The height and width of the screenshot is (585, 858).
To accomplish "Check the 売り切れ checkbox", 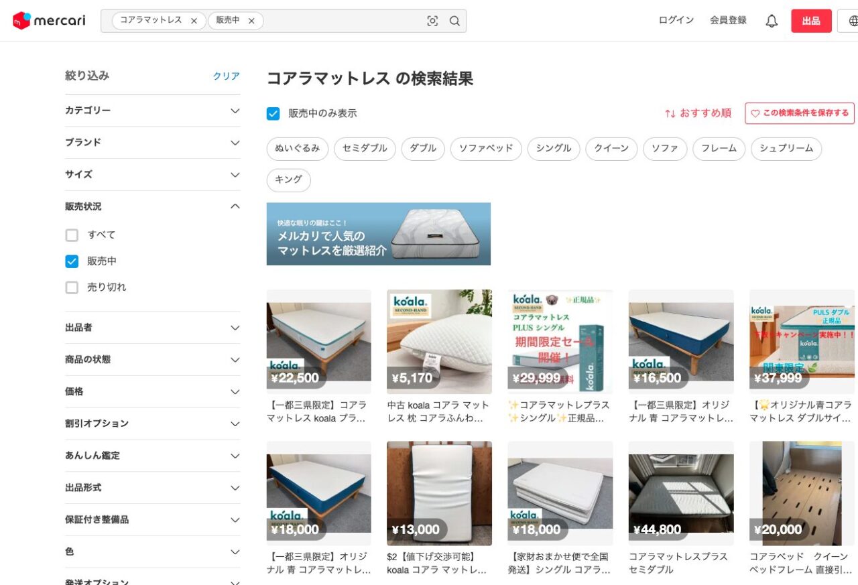I will [72, 287].
